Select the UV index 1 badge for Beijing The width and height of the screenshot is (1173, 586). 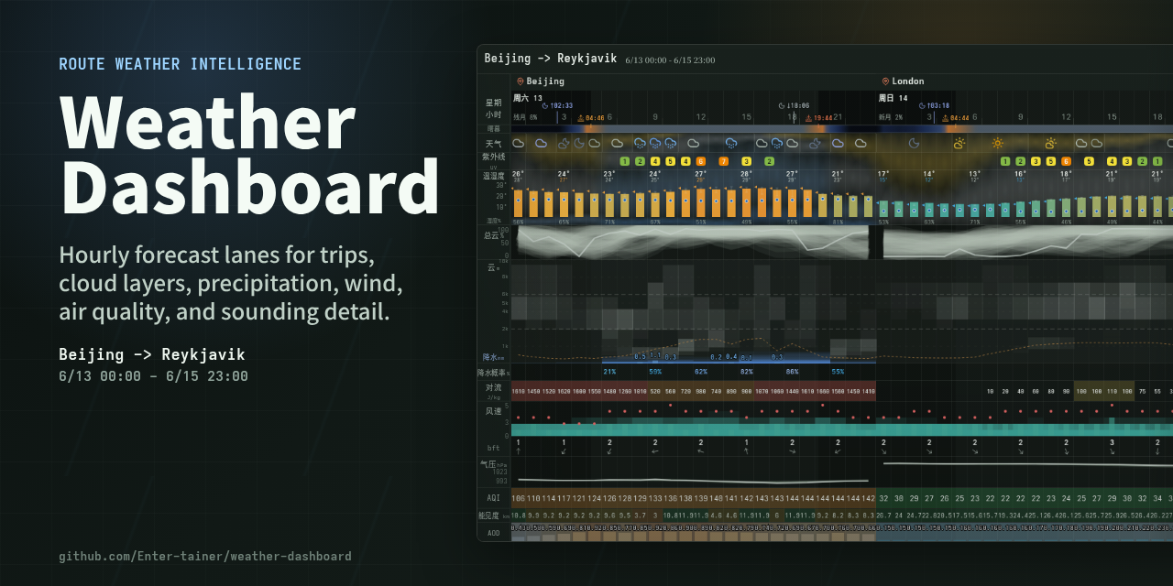point(624,161)
